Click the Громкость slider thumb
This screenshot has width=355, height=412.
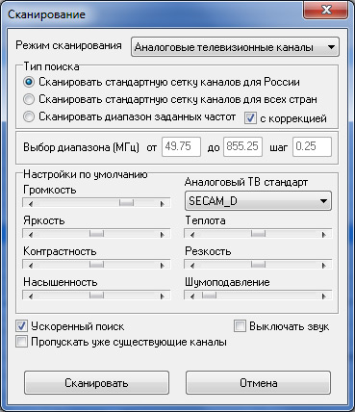pos(126,203)
